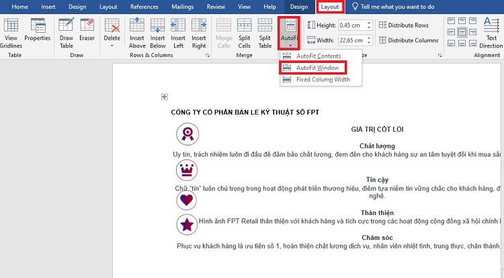Click the column Width input field
Screen dimensions: 504x278
(351, 40)
